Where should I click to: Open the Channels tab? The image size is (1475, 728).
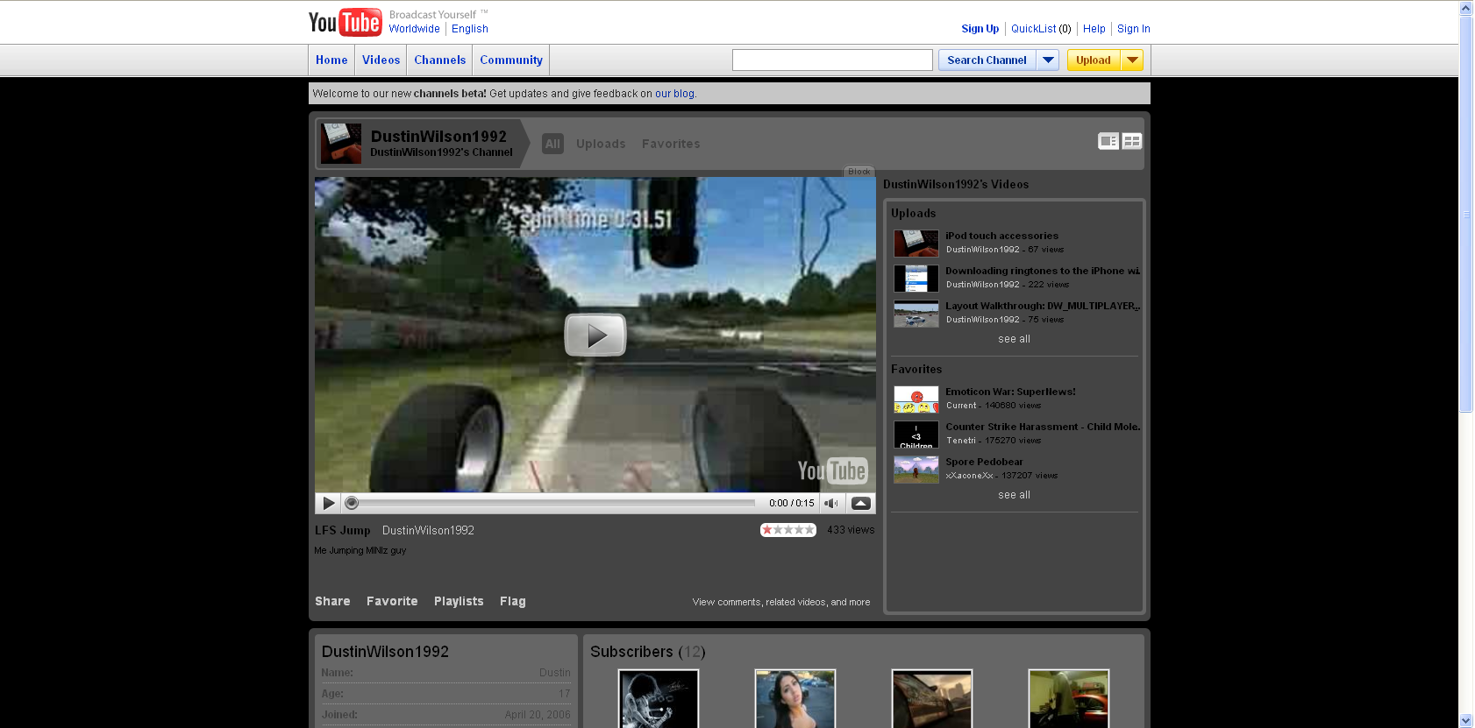439,60
